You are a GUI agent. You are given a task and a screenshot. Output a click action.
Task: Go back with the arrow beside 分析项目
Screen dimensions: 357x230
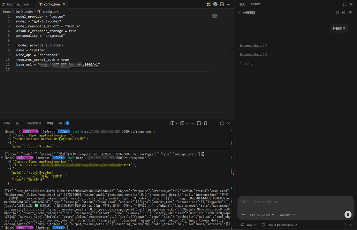click(x=240, y=13)
